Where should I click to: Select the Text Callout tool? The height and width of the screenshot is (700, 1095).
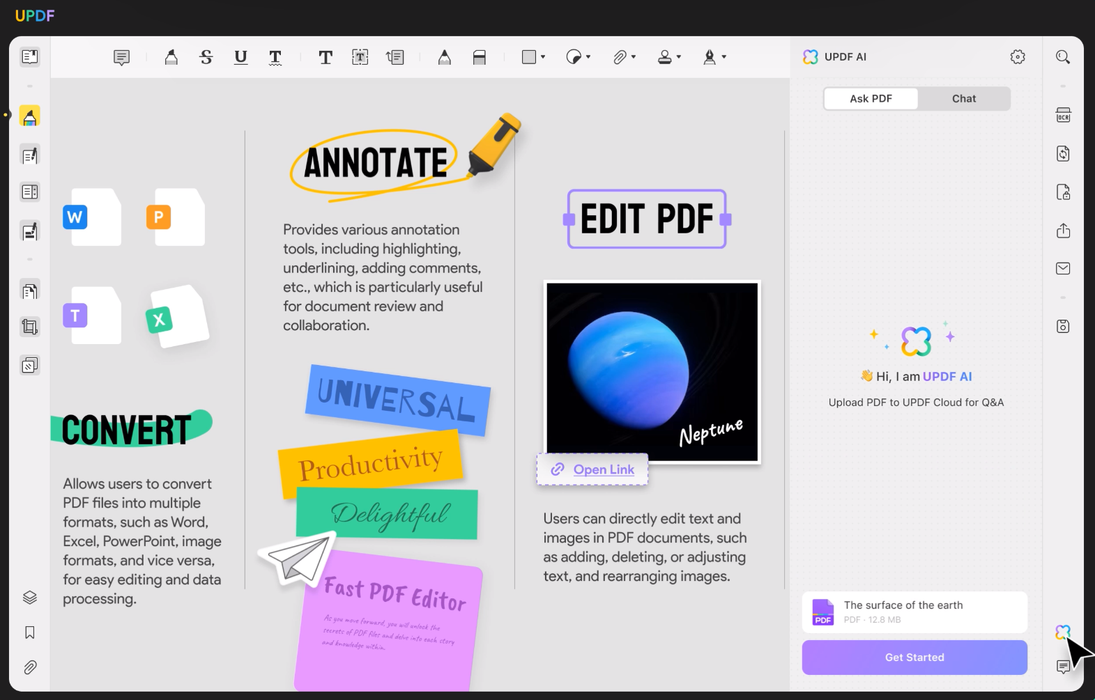[395, 57]
